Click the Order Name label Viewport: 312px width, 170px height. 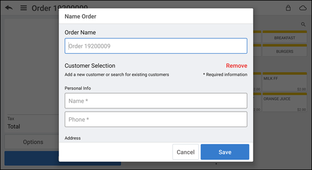point(80,32)
